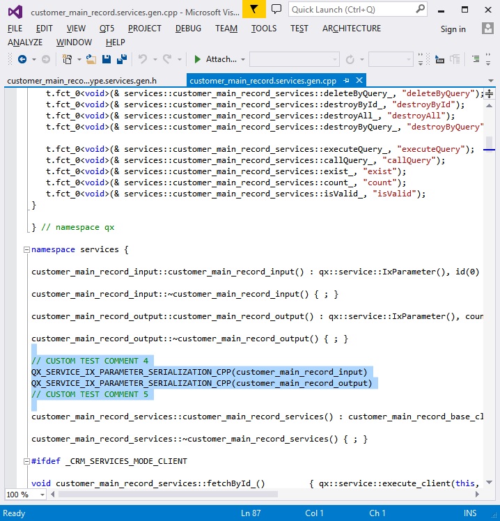Open the EDIT menu

[x=44, y=29]
